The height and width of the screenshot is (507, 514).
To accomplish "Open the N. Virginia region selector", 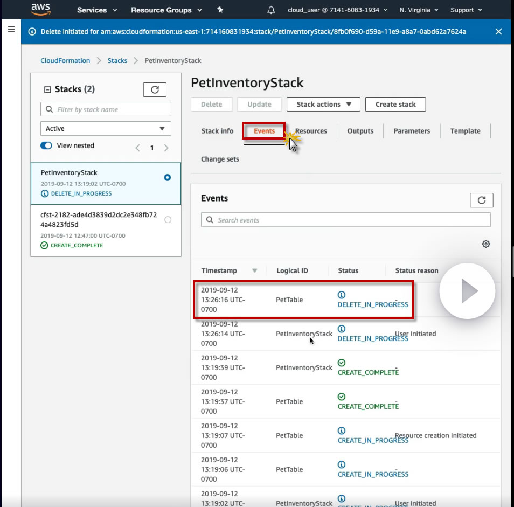I will (x=419, y=10).
